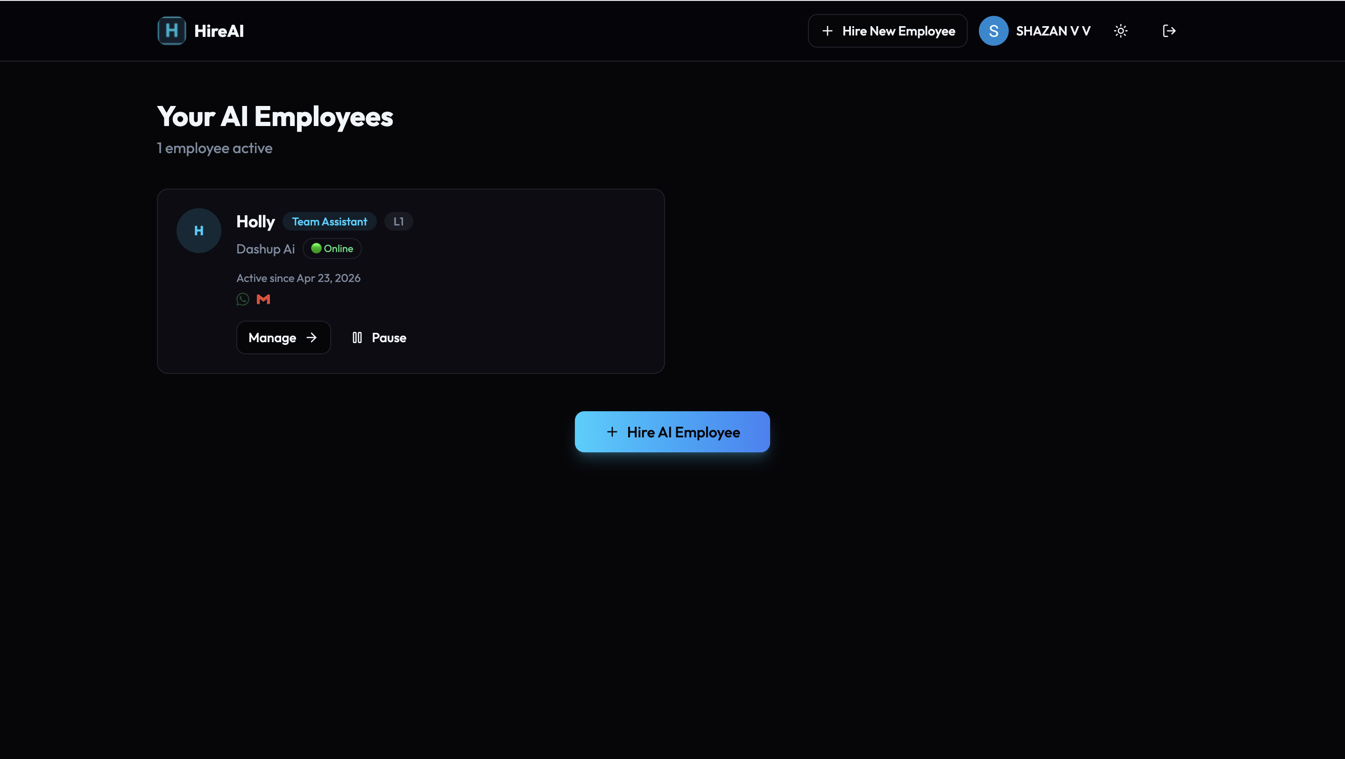This screenshot has width=1345, height=759.
Task: Click the HireAI logo icon
Action: coord(171,31)
